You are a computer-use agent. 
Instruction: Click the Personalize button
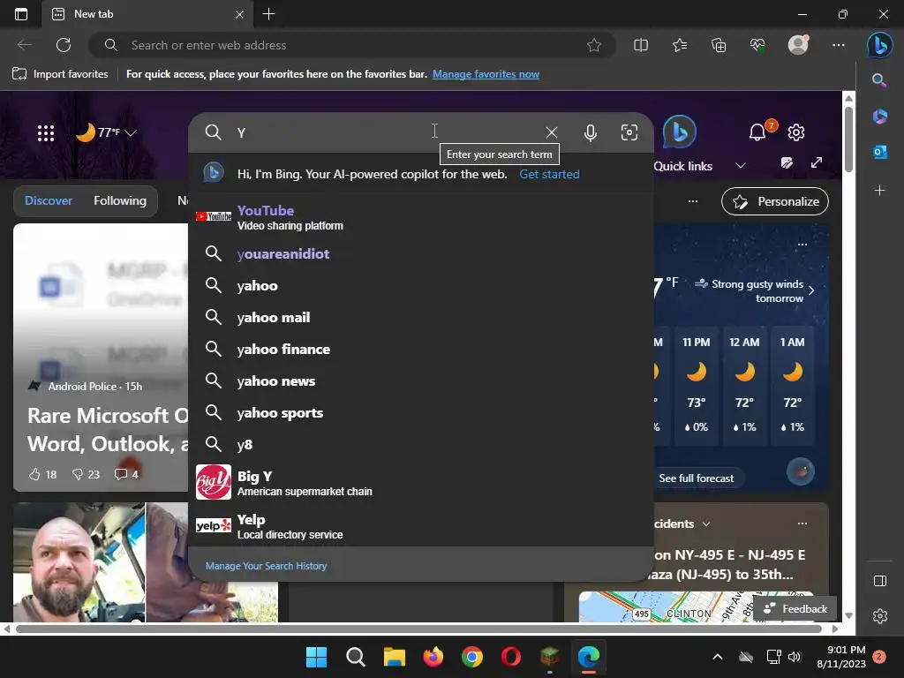pos(775,201)
